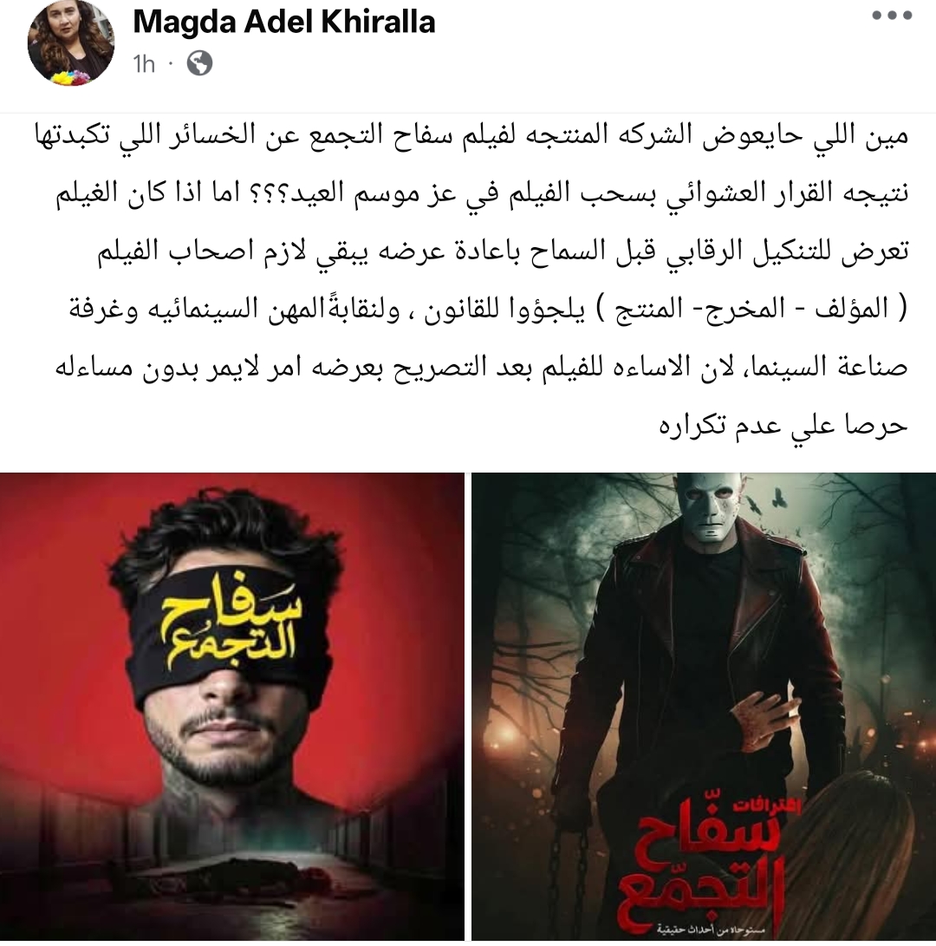Select last text line حرصا علي عدم تكراره
The image size is (936, 946).
[783, 425]
